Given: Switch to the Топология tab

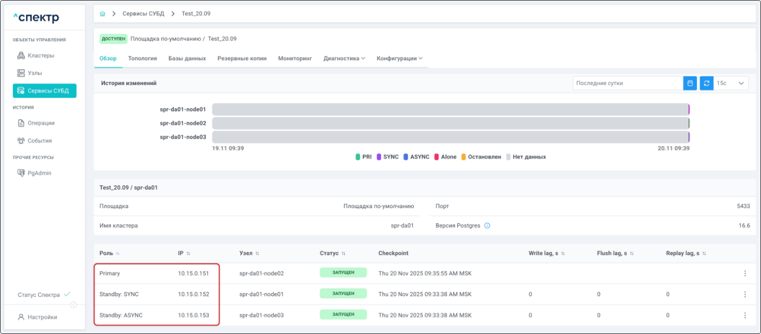Looking at the screenshot, I should point(142,59).
